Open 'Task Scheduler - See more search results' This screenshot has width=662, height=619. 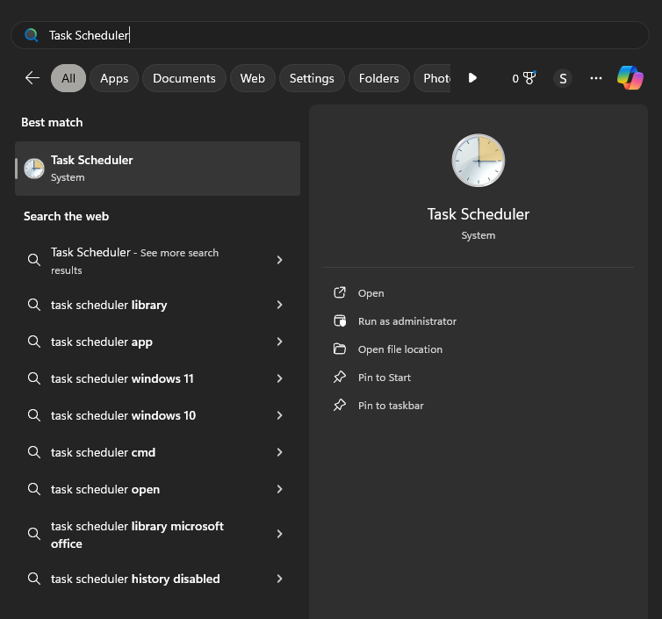157,261
